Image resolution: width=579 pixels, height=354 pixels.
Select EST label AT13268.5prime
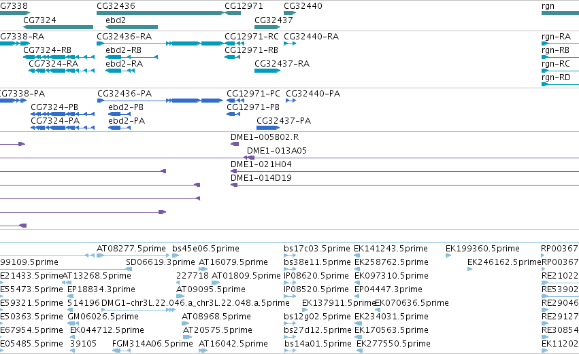(x=97, y=276)
